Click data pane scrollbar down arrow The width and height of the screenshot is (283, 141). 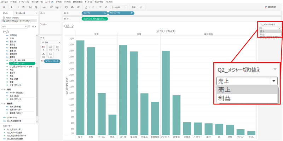[x=37, y=122]
